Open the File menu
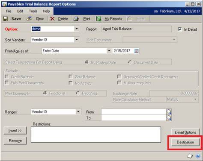 [9, 11]
